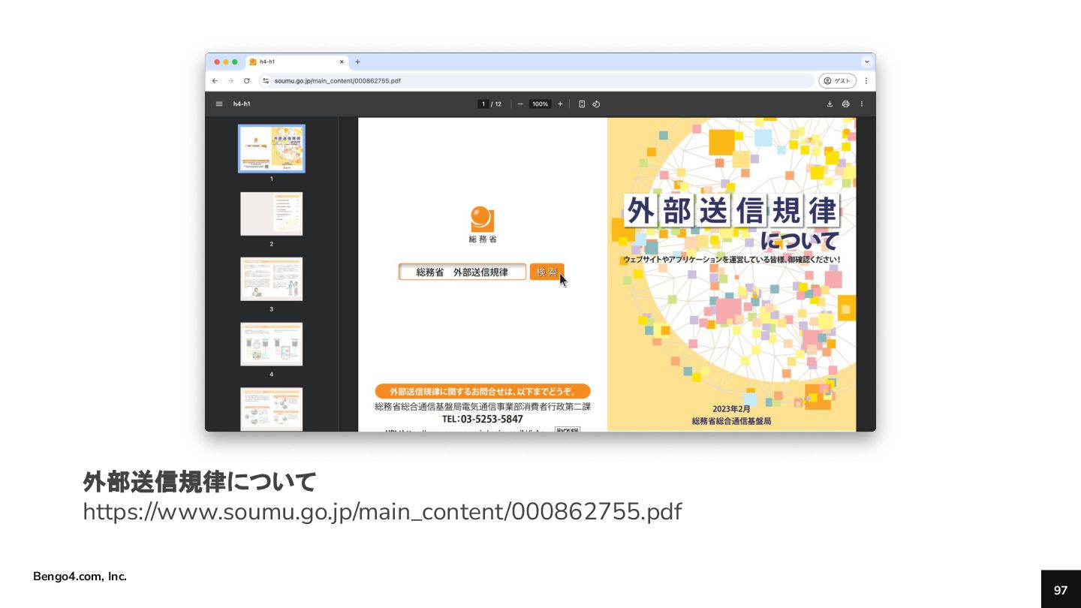1081x608 pixels.
Task: Print the PDF document
Action: pos(845,104)
